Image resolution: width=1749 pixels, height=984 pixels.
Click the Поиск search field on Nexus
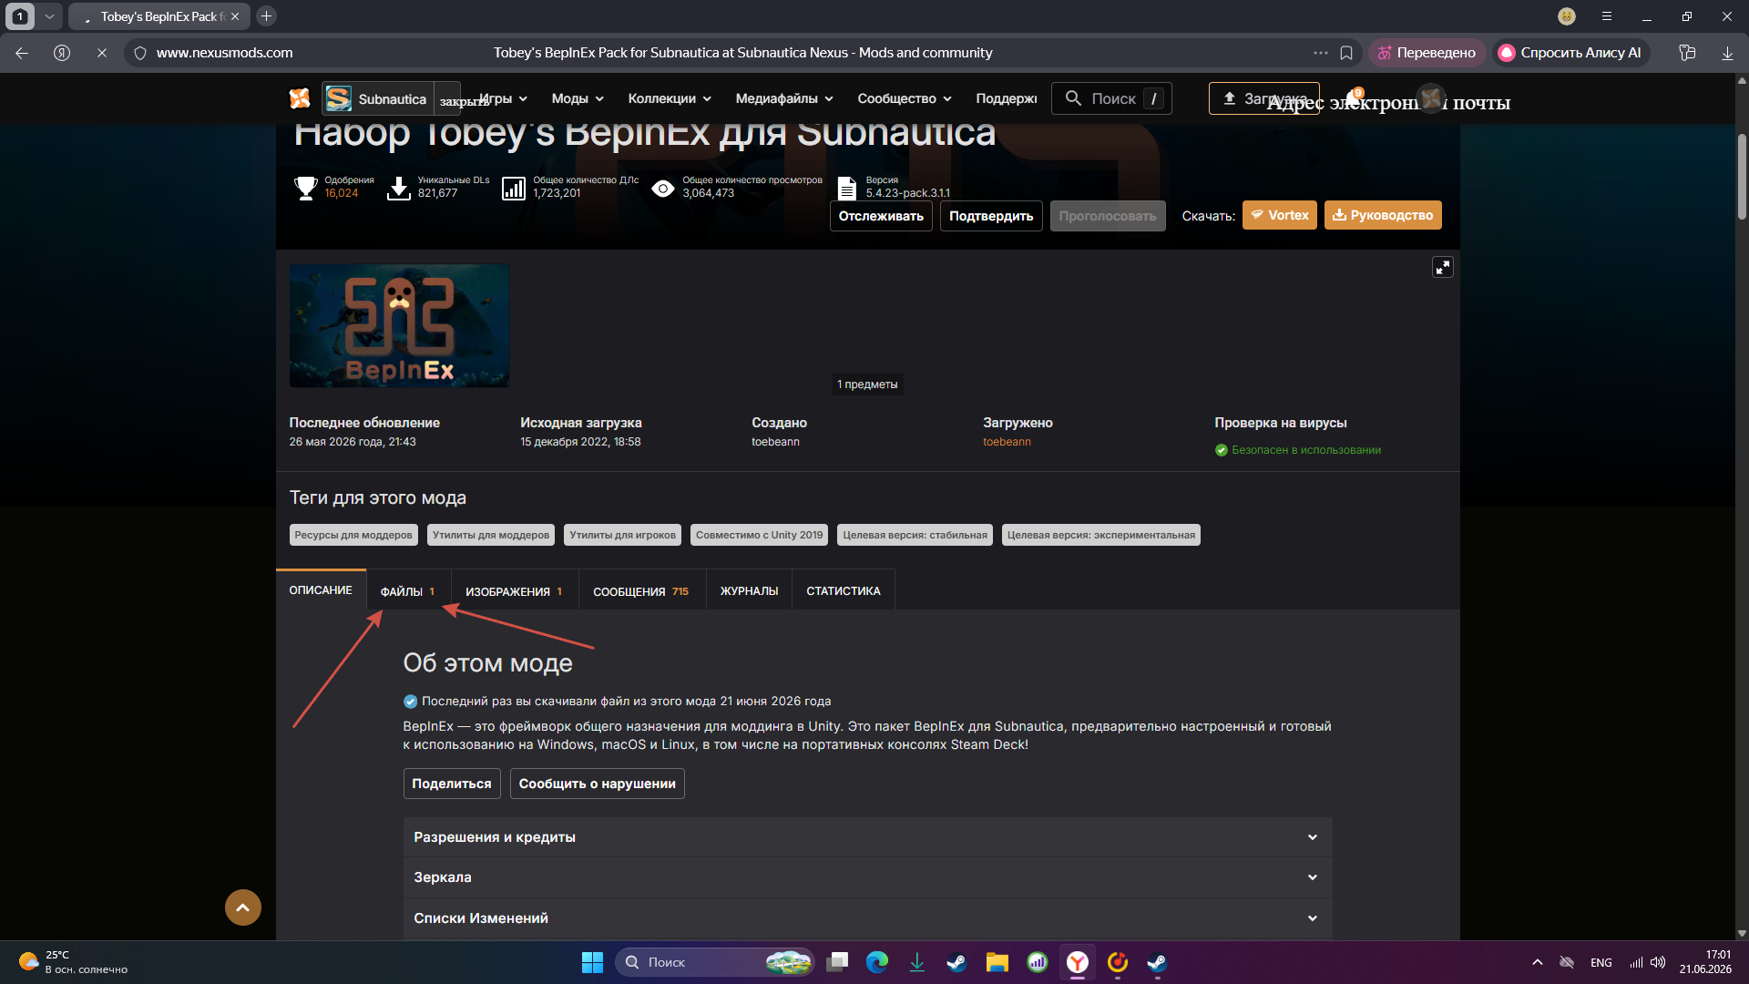click(1111, 98)
